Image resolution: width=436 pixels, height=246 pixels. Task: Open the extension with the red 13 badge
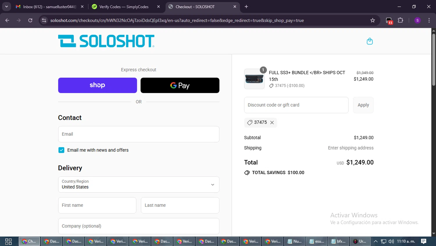(389, 21)
